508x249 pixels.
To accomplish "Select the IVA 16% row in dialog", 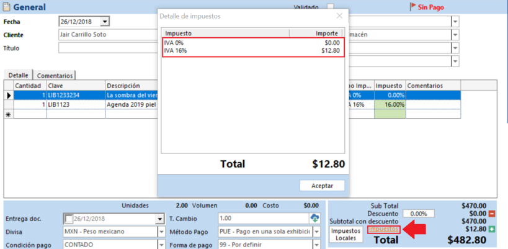I will pos(252,50).
